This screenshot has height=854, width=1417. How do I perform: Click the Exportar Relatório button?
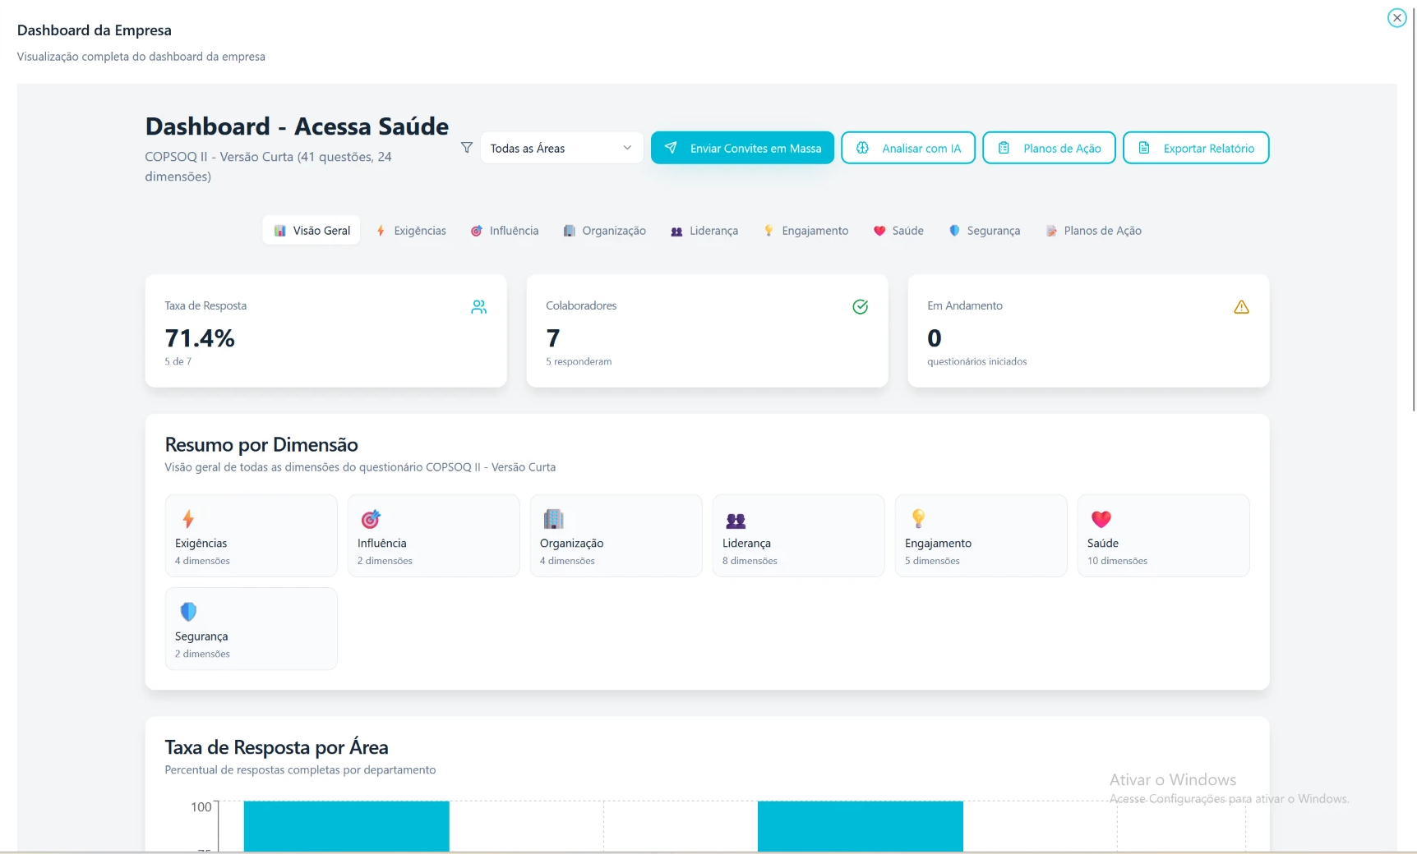click(x=1196, y=148)
